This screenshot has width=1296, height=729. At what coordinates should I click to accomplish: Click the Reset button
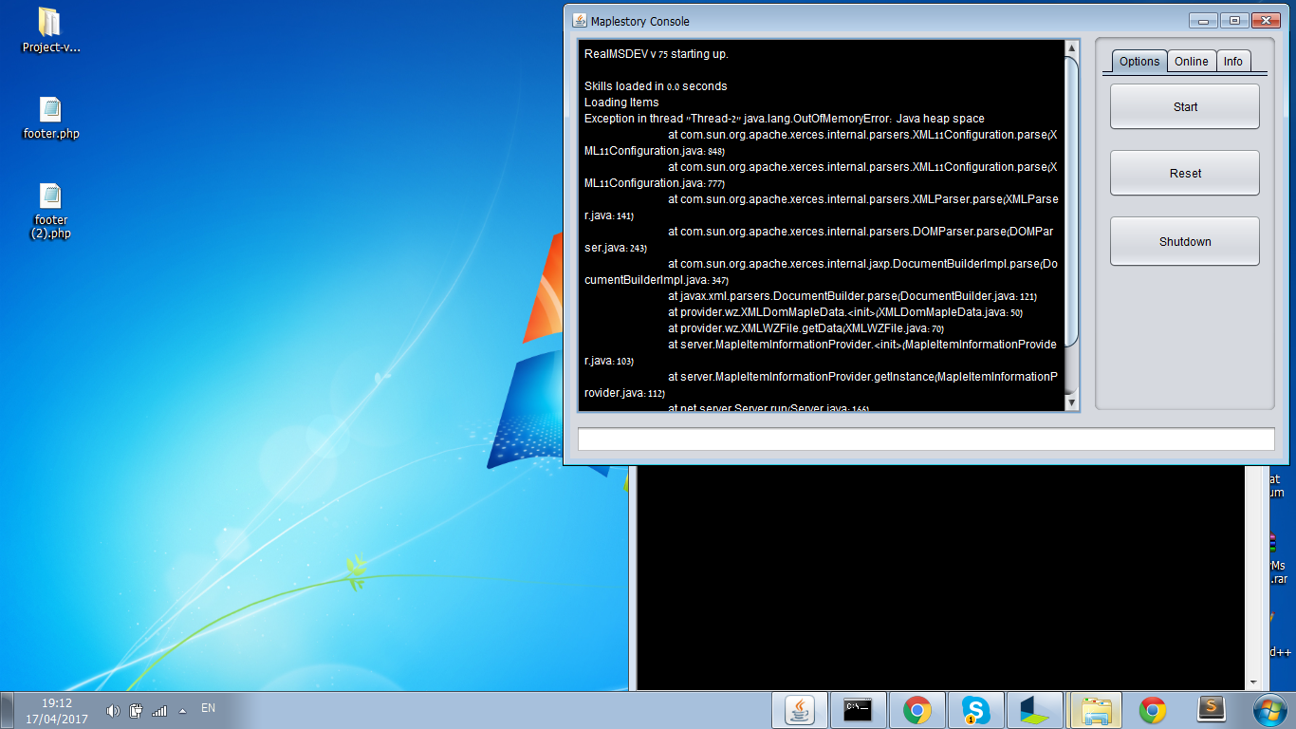1185,173
